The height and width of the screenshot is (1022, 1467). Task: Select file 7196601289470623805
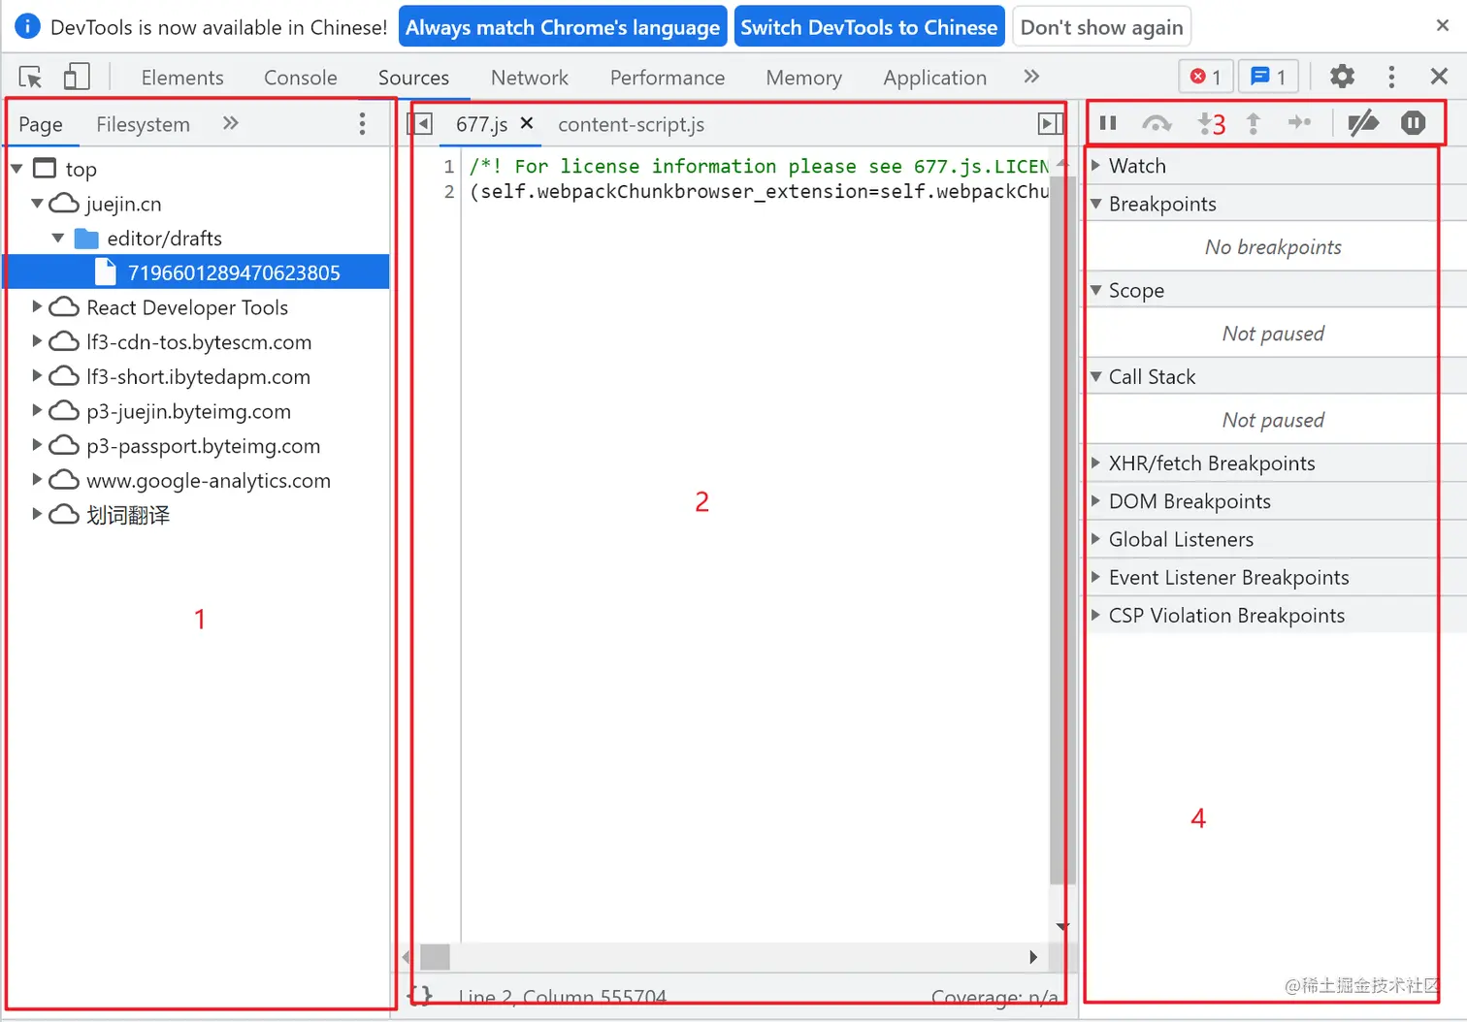(197, 272)
